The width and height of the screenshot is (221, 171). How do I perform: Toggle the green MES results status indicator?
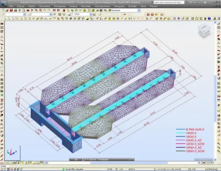point(64,169)
